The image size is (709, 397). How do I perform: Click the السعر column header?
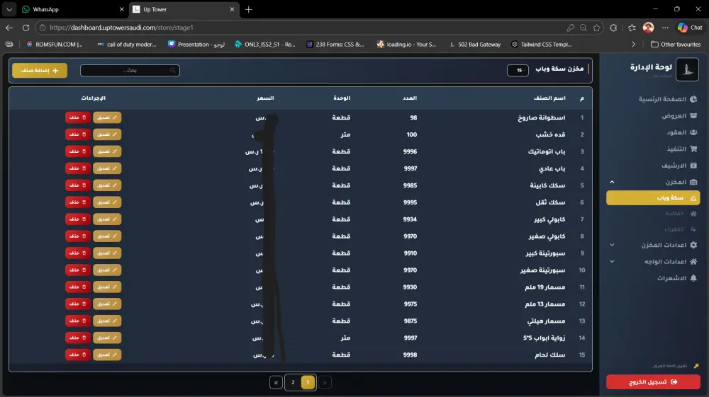(x=265, y=98)
